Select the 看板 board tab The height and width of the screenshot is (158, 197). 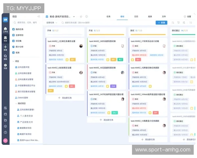tap(122, 16)
